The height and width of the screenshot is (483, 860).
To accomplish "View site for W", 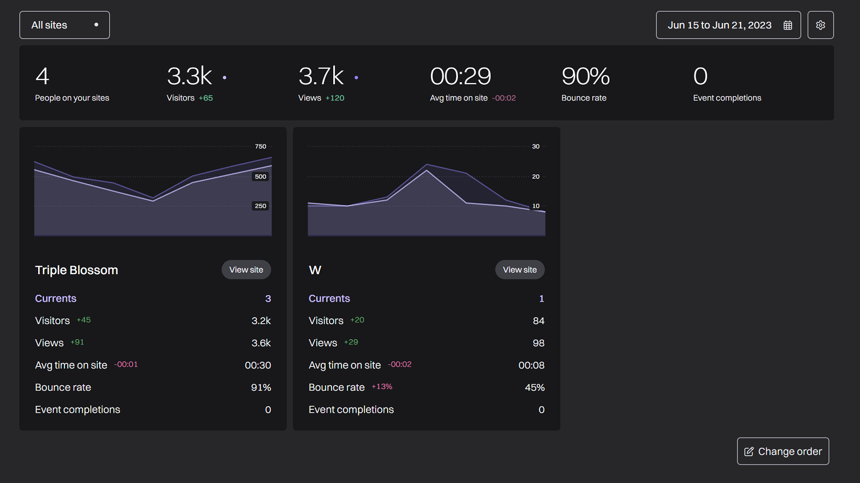I will tap(520, 269).
